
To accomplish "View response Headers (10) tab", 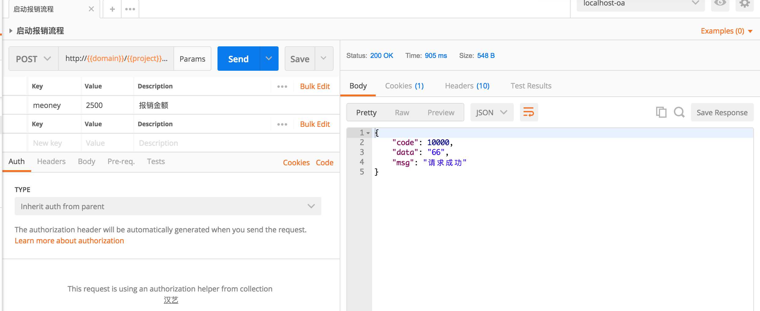I will tap(467, 86).
